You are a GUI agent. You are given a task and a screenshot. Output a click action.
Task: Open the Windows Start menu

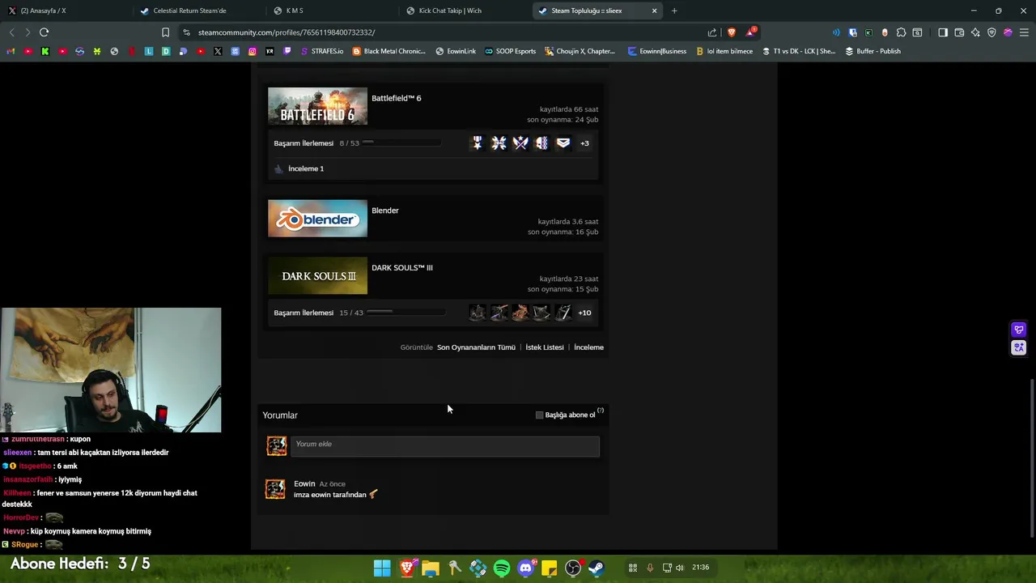(x=382, y=568)
